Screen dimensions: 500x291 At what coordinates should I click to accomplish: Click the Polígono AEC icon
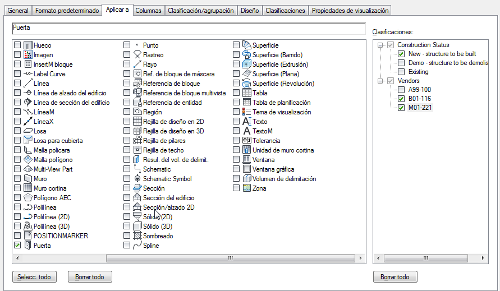coord(28,197)
